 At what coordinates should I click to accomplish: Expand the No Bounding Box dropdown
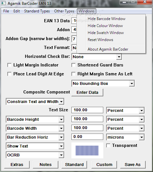(x=132, y=84)
